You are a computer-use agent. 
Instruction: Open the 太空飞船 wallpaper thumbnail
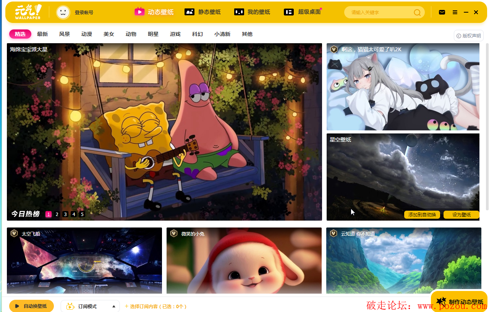pos(84,261)
